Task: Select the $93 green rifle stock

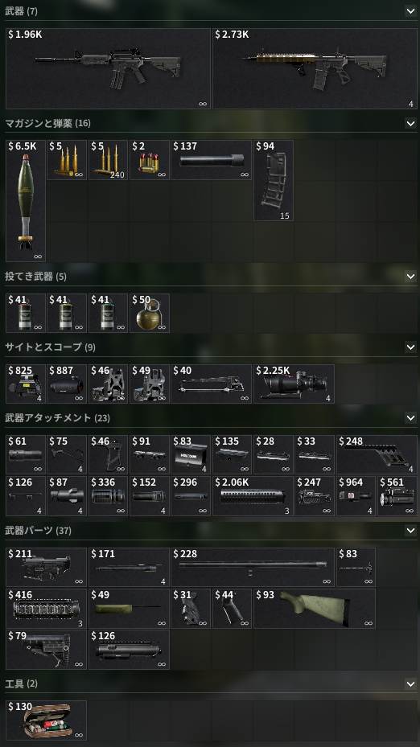Action: (314, 609)
